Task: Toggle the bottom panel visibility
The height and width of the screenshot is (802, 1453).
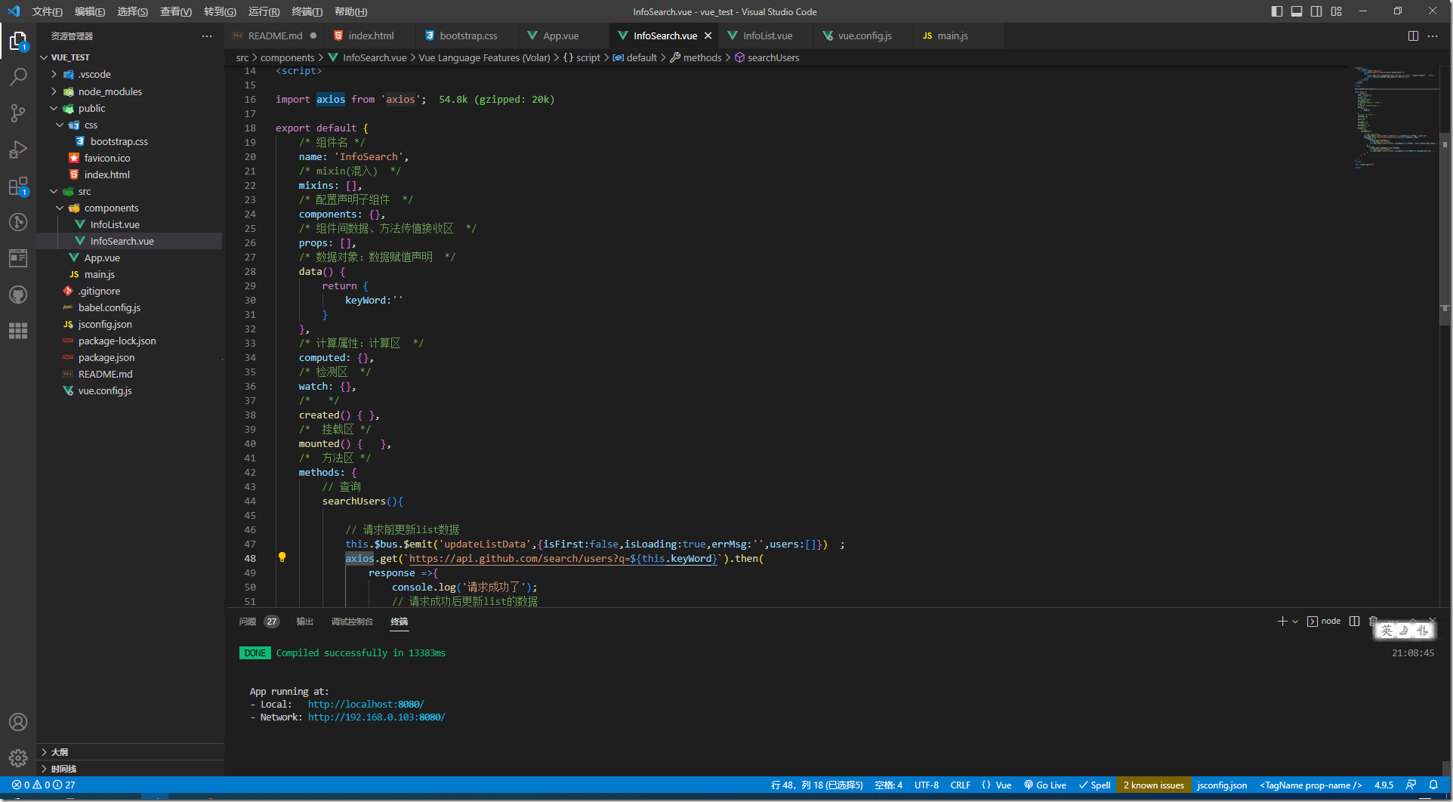Action: pyautogui.click(x=1297, y=11)
